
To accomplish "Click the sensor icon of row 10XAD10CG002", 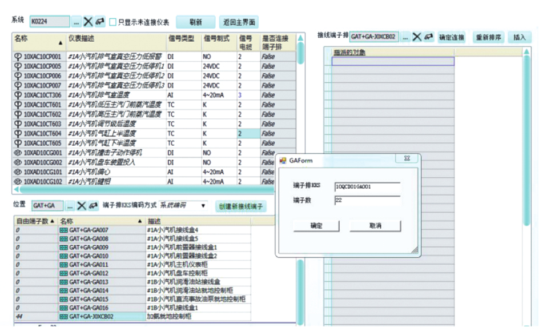I will click(x=18, y=162).
